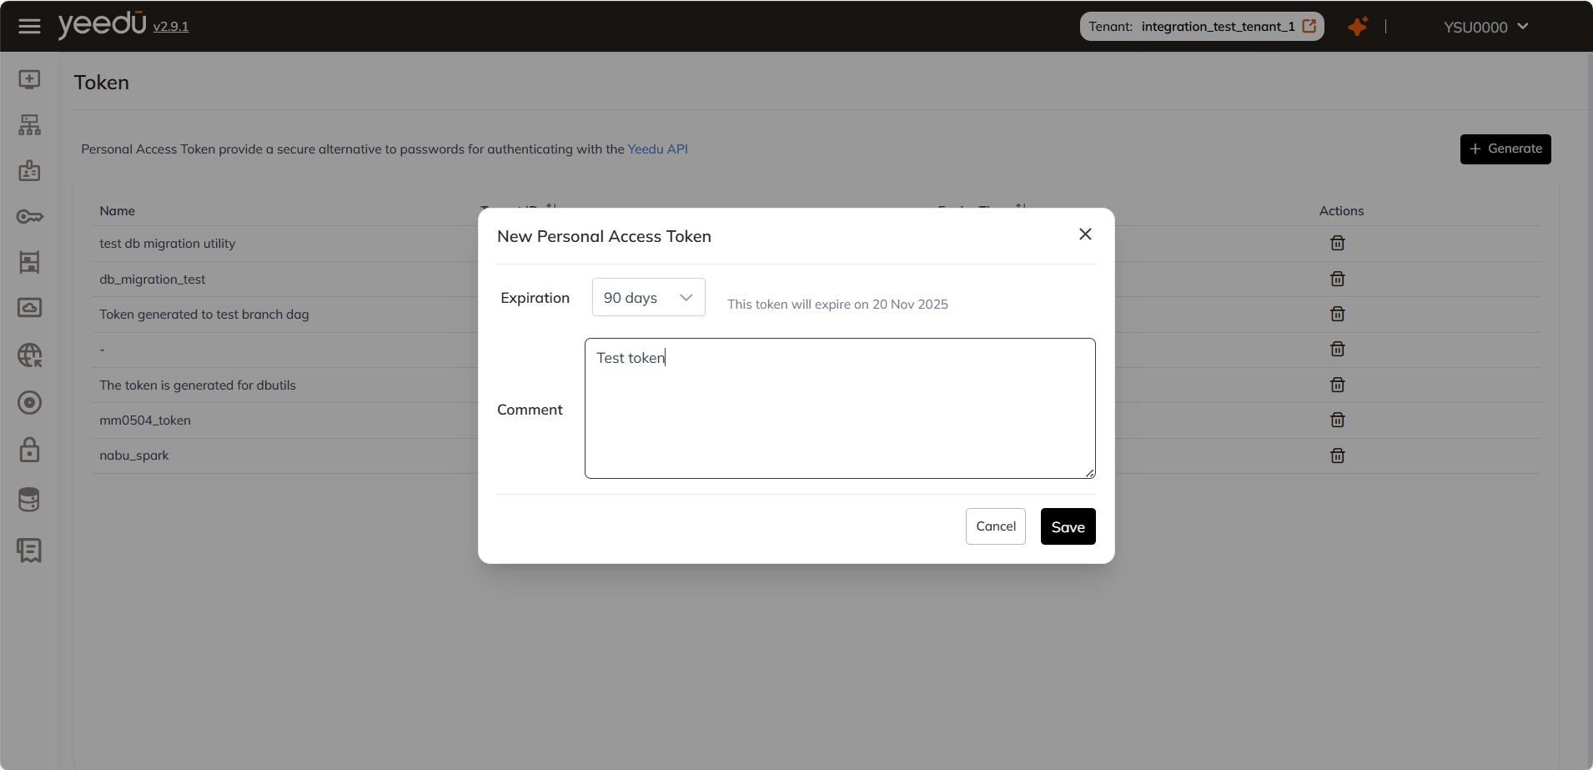This screenshot has height=770, width=1593.
Task: Click the Generate button
Action: coord(1505,149)
